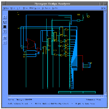
Task: Click the horizontal scrollbar left arrow
Action: 9,96
